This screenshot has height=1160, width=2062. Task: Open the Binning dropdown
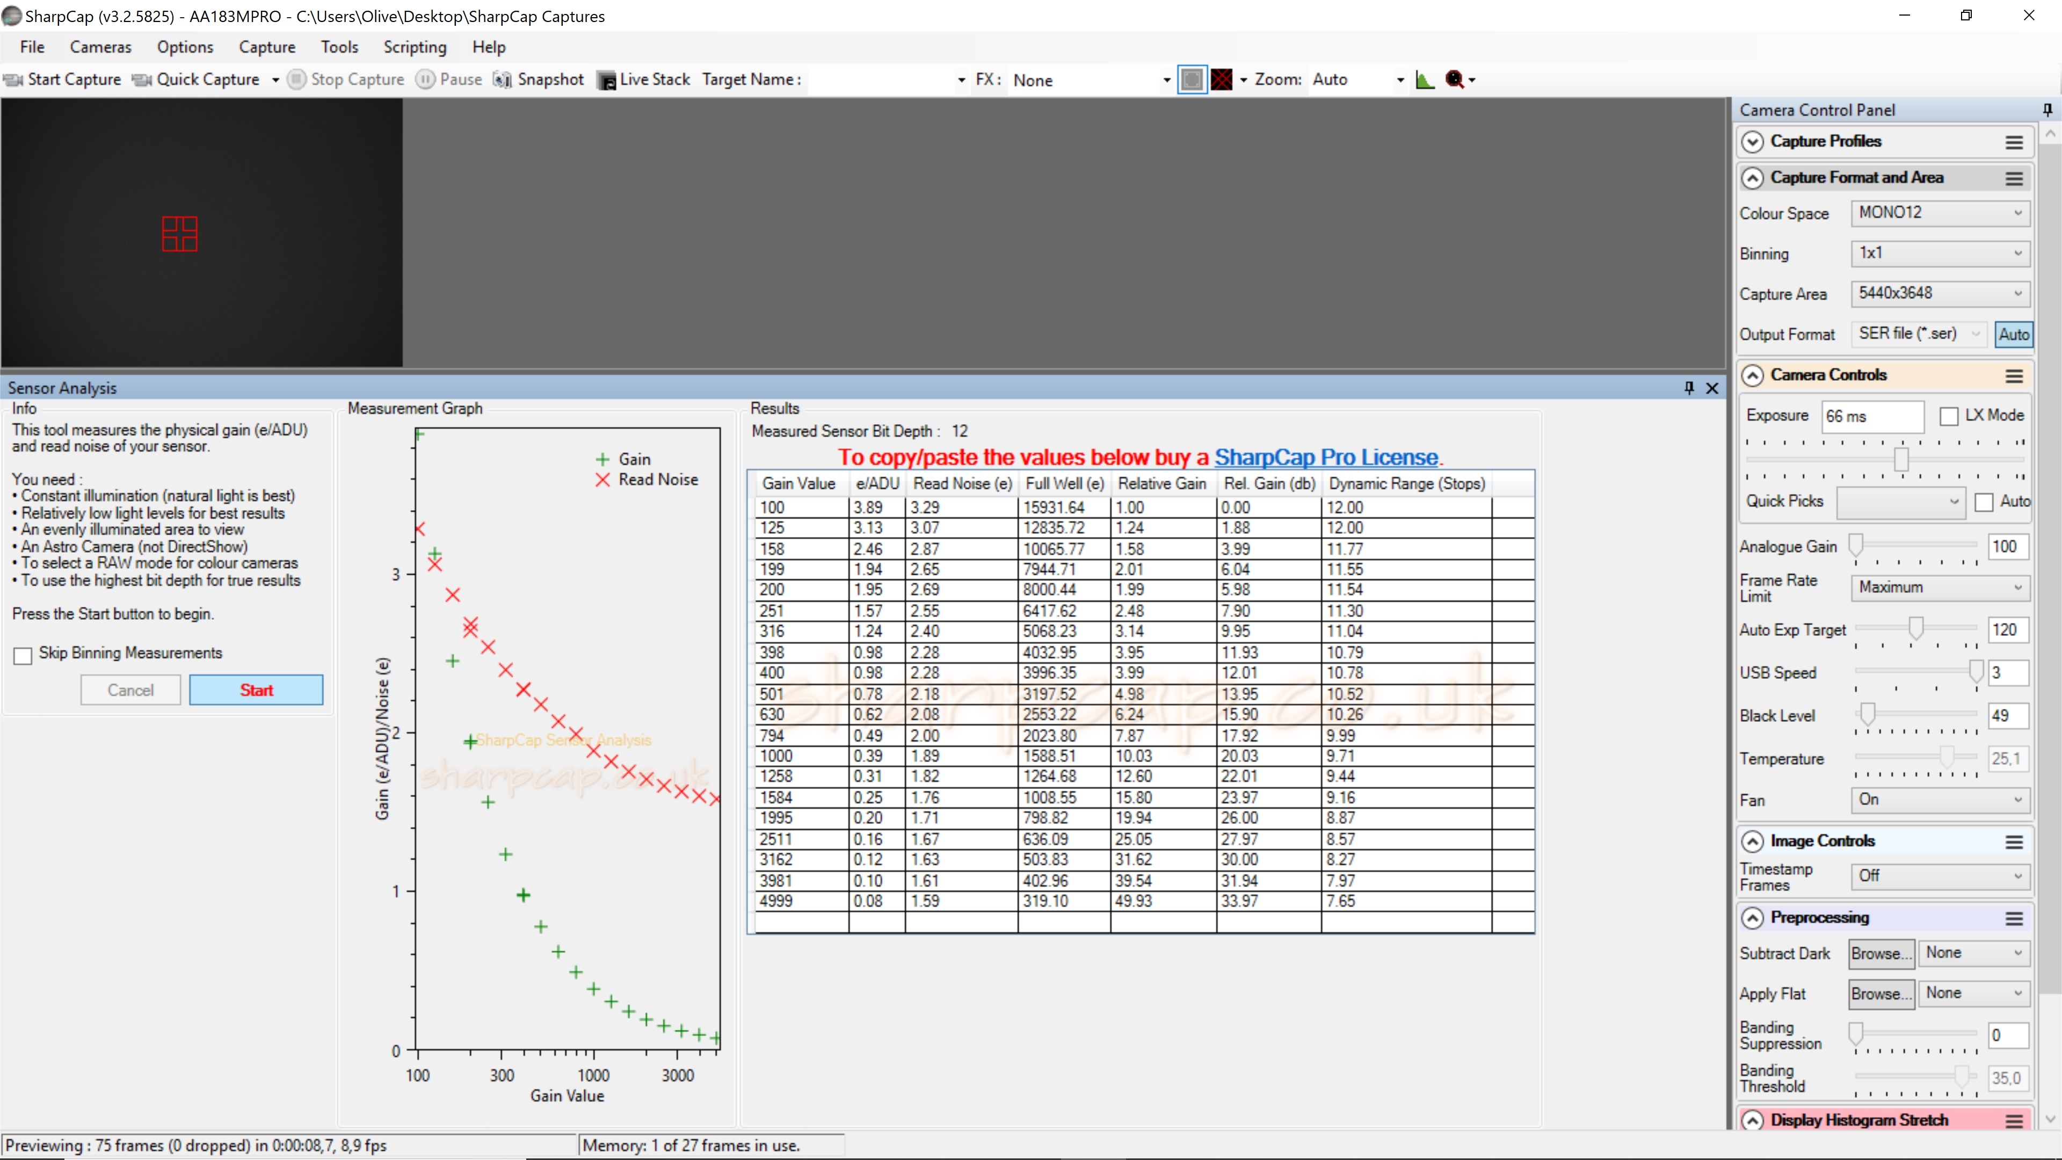1940,254
